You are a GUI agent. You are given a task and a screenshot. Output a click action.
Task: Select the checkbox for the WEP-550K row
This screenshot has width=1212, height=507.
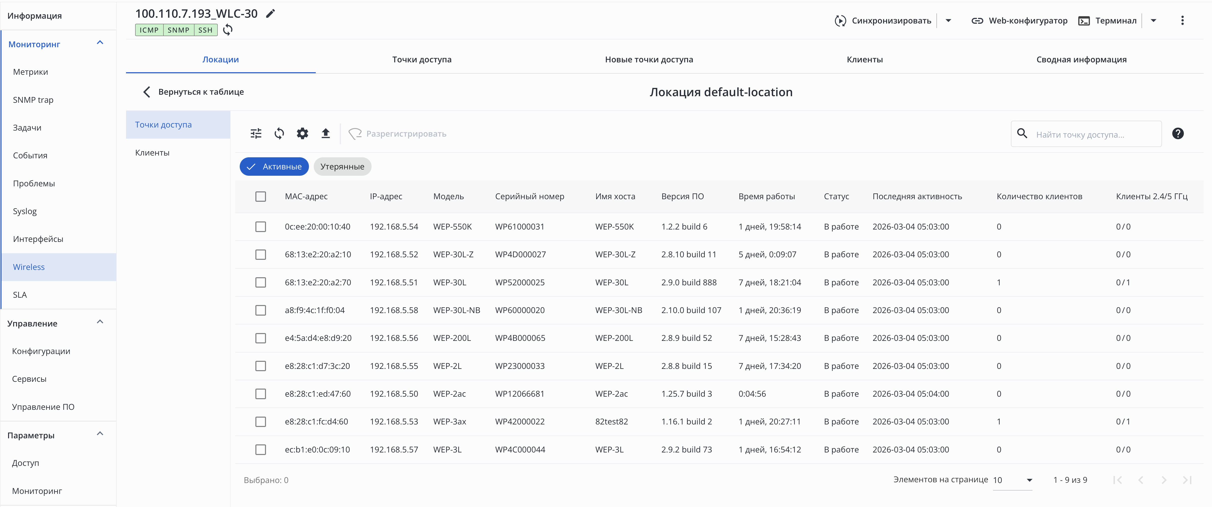261,227
